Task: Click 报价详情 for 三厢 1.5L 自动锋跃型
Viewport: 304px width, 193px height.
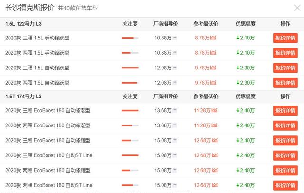Action: click(x=285, y=68)
